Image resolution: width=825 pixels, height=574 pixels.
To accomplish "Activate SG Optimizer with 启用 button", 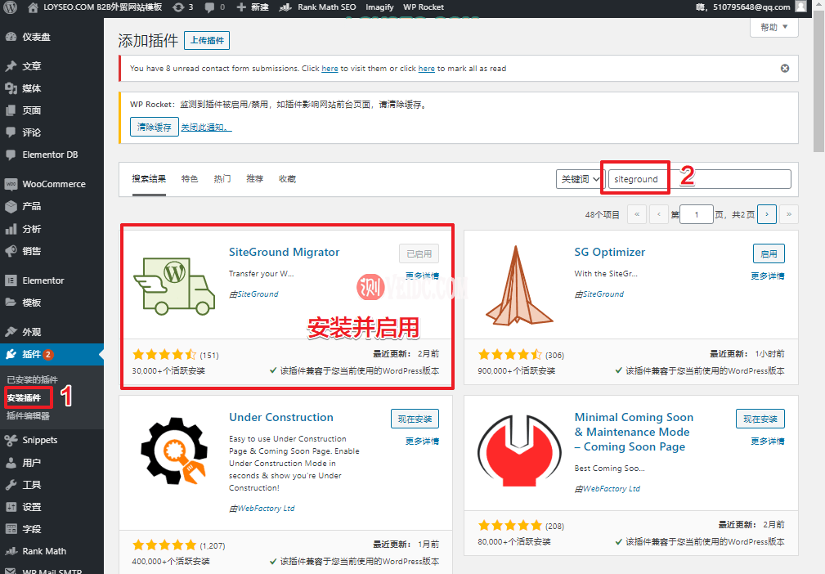I will [769, 253].
